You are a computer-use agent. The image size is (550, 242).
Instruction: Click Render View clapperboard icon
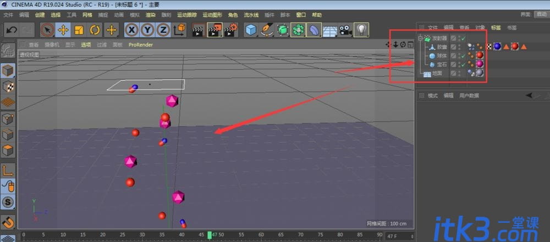[x=199, y=30]
